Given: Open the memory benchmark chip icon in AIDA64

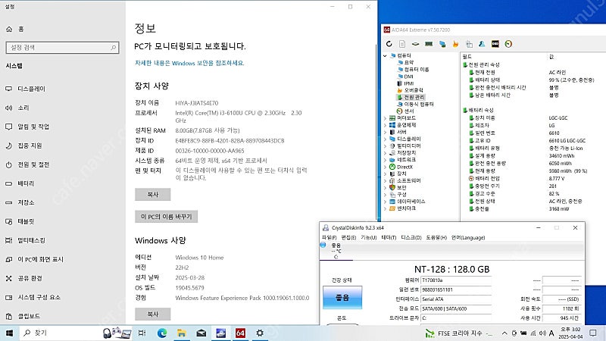Looking at the screenshot, I should tap(429, 44).
